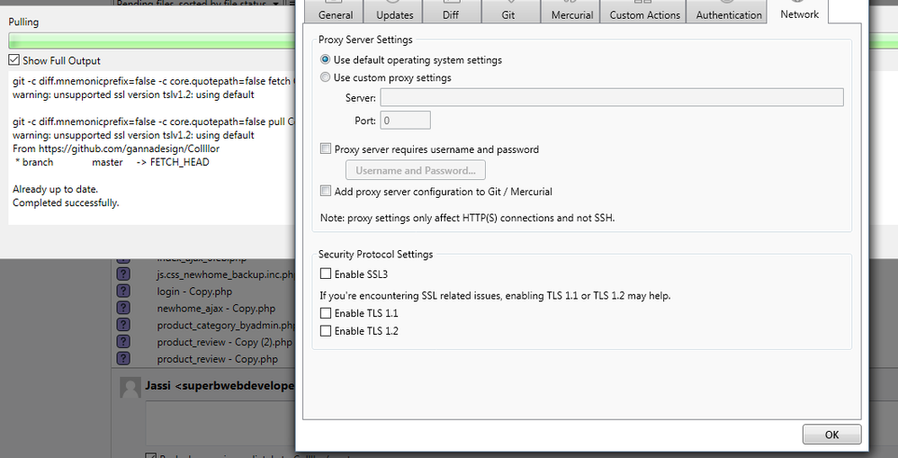Image resolution: width=898 pixels, height=458 pixels.
Task: Uncheck Show Full Output
Action: coord(14,59)
